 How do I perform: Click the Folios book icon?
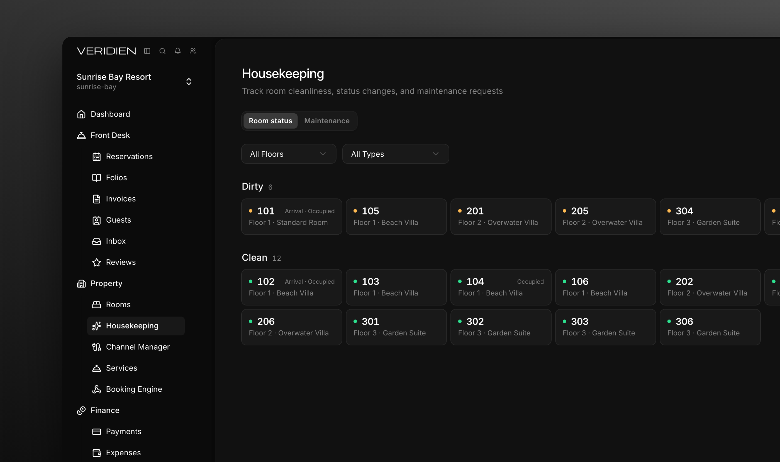click(97, 178)
